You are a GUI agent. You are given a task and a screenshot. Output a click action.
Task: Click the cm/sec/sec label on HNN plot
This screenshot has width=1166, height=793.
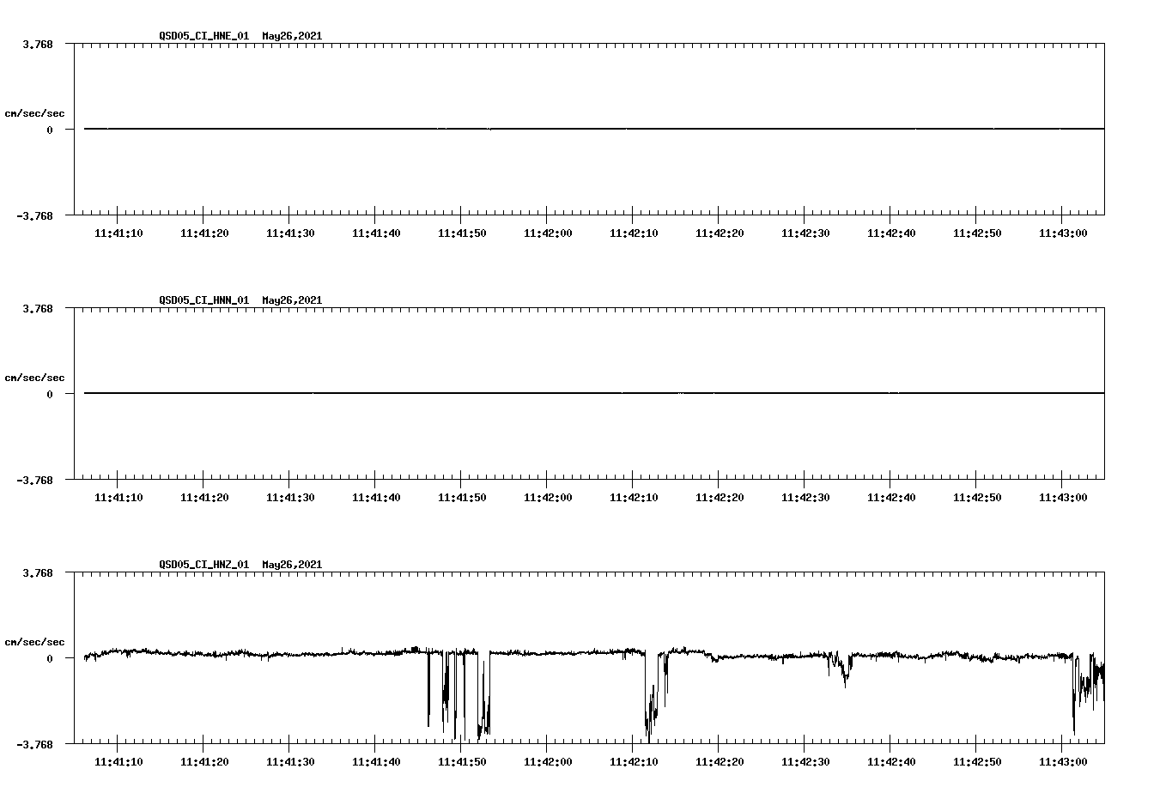pos(33,377)
